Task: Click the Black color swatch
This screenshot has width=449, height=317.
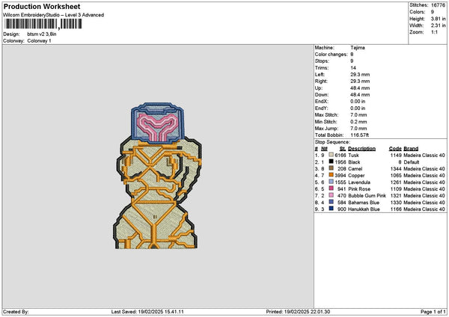Action: 331,161
